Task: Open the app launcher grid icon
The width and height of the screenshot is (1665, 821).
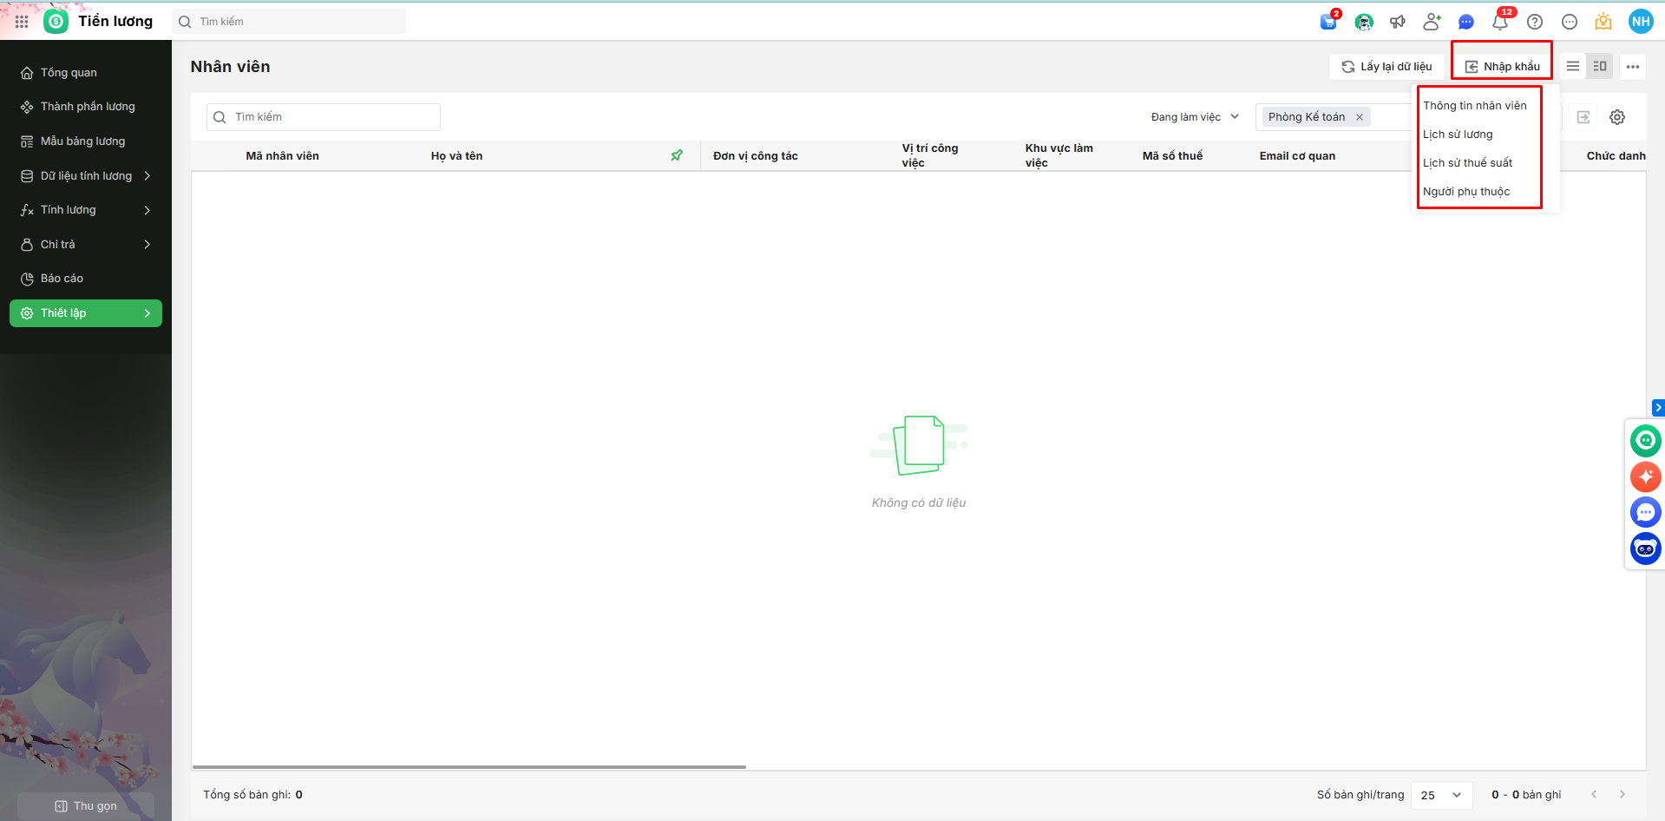Action: (22, 22)
